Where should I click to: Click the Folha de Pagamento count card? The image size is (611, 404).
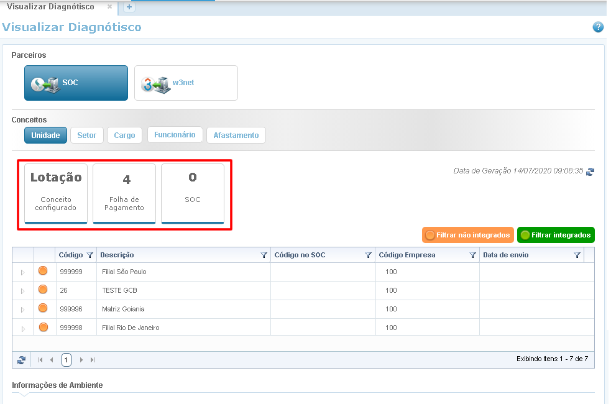pyautogui.click(x=124, y=193)
